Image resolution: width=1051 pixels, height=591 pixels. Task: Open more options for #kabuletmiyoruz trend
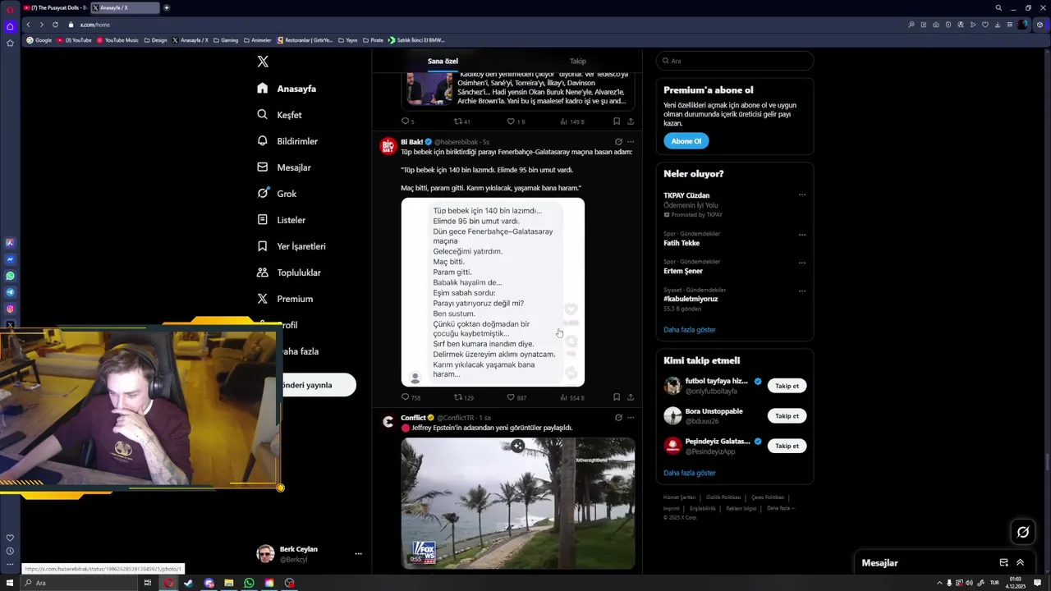pyautogui.click(x=802, y=291)
